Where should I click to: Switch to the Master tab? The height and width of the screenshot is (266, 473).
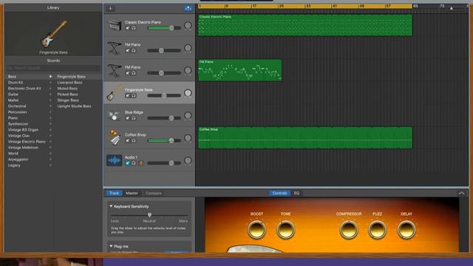132,193
